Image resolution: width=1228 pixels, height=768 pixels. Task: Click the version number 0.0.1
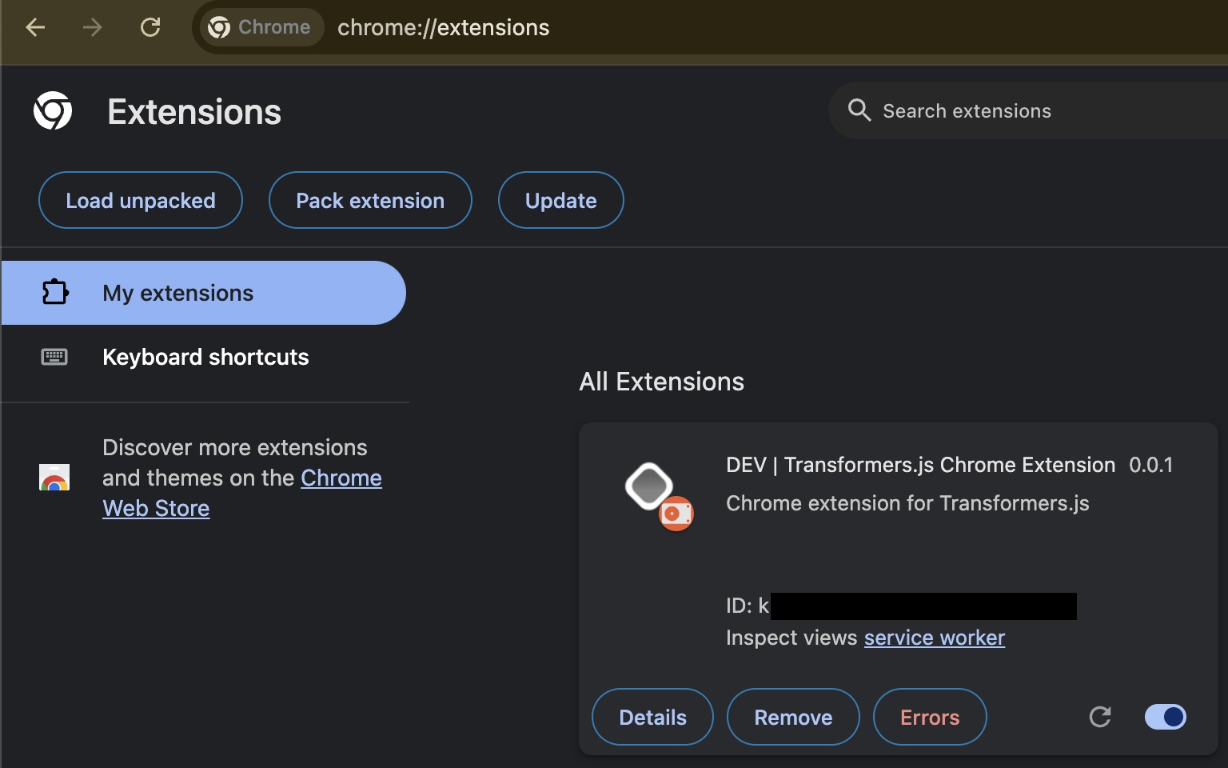[1151, 465]
